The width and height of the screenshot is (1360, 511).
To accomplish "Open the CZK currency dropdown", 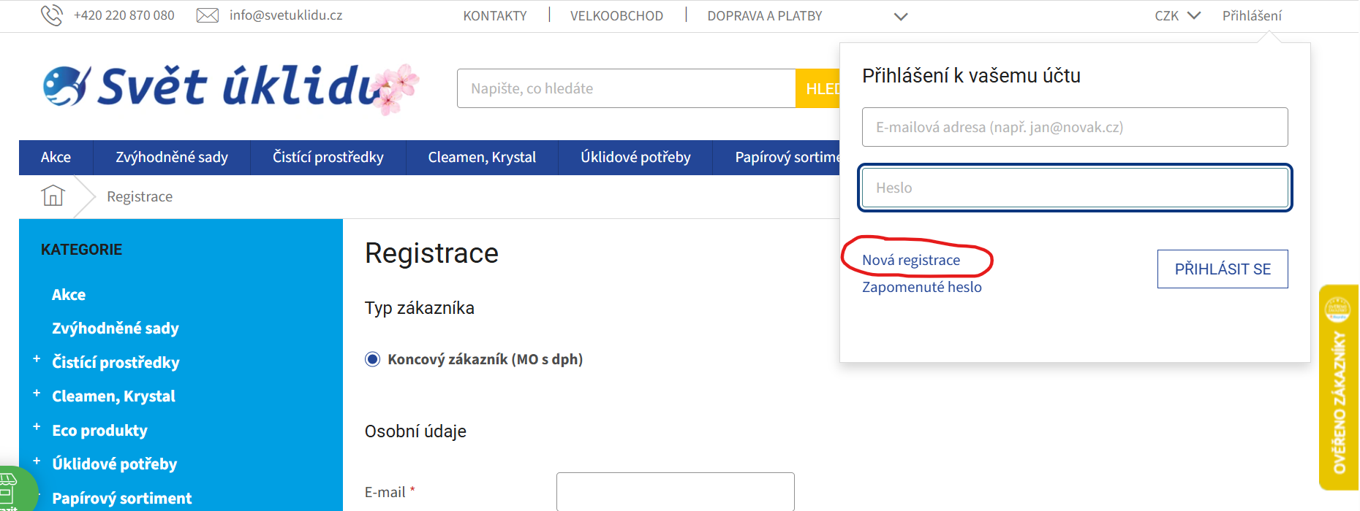I will point(1177,15).
